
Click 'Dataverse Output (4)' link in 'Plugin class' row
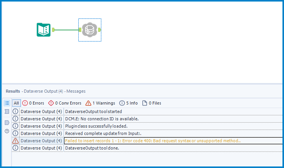pos(41,126)
